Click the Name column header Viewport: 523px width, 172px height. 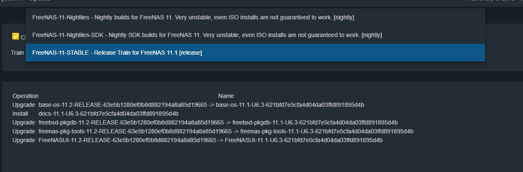coord(226,96)
